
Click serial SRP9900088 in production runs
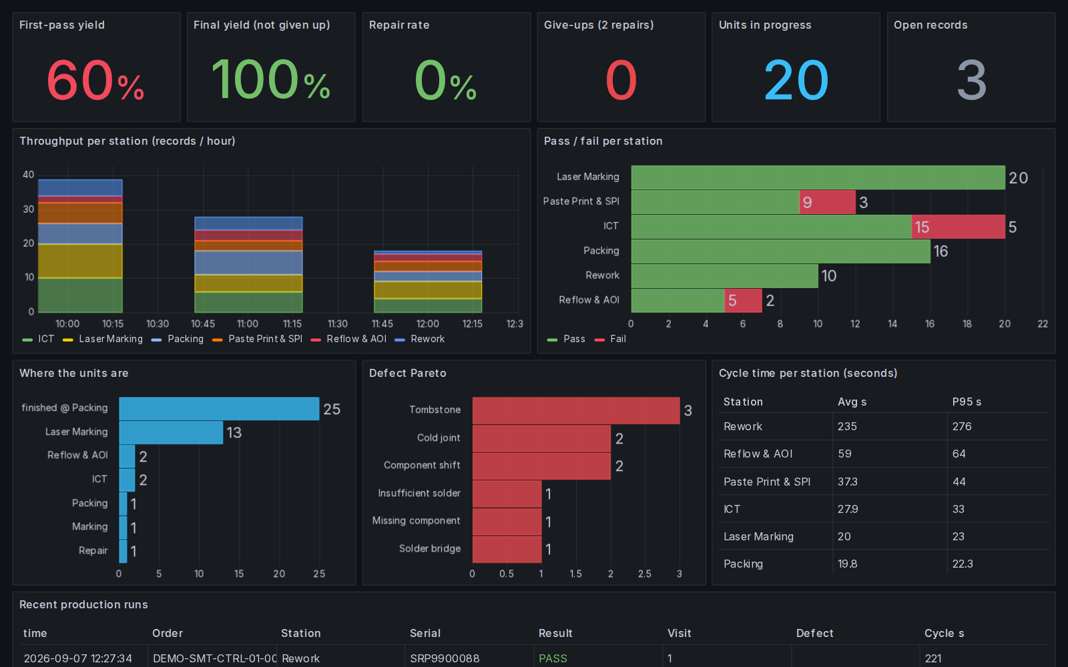[445, 658]
